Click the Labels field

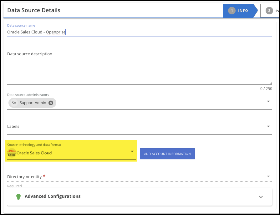(x=135, y=127)
